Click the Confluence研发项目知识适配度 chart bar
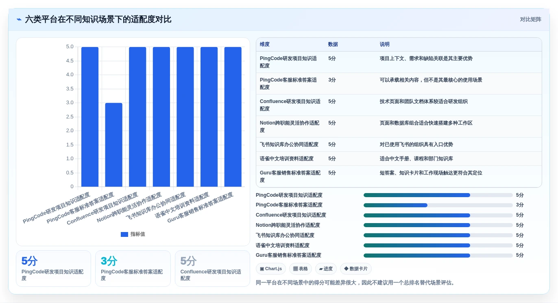This screenshot has height=303, width=558. coord(137,117)
